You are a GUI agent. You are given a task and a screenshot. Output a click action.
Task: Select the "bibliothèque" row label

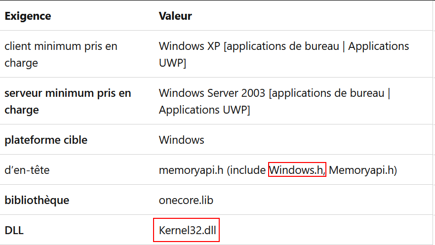tap(37, 200)
